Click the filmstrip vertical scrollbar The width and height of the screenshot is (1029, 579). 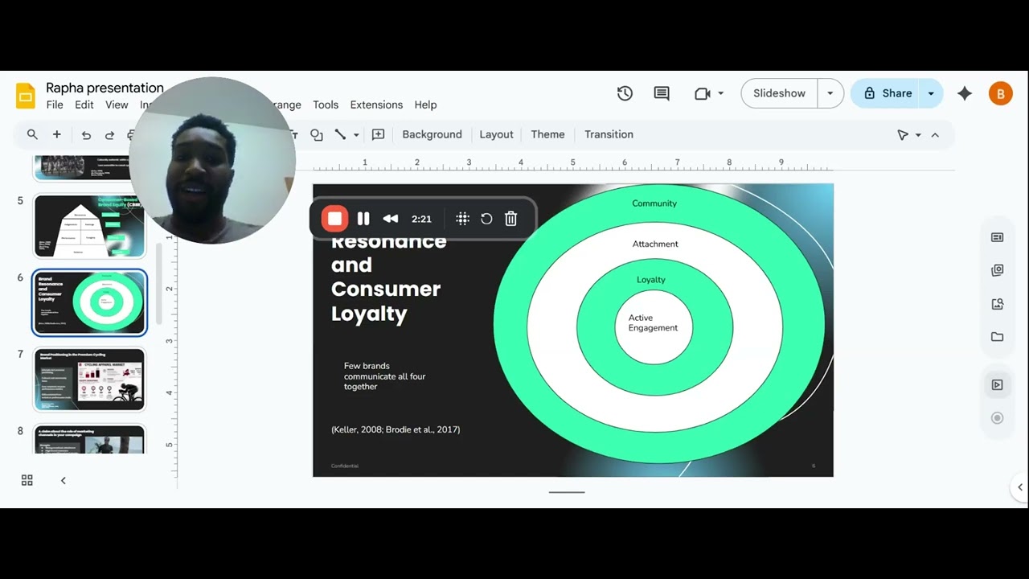point(158,283)
